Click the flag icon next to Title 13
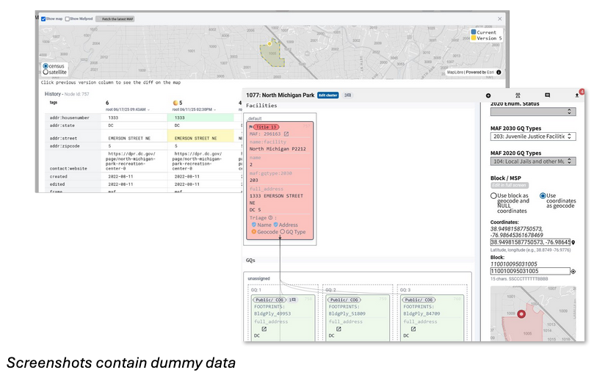This screenshot has width=594, height=378. (251, 127)
